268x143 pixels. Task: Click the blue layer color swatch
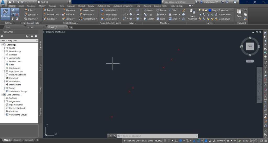tap(210, 10)
